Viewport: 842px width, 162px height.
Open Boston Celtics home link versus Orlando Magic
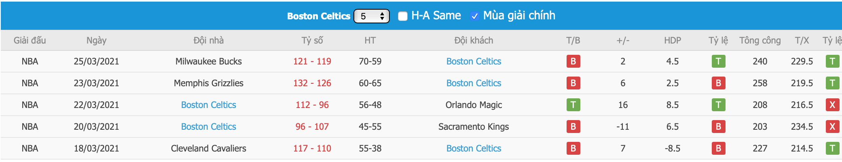(x=209, y=105)
